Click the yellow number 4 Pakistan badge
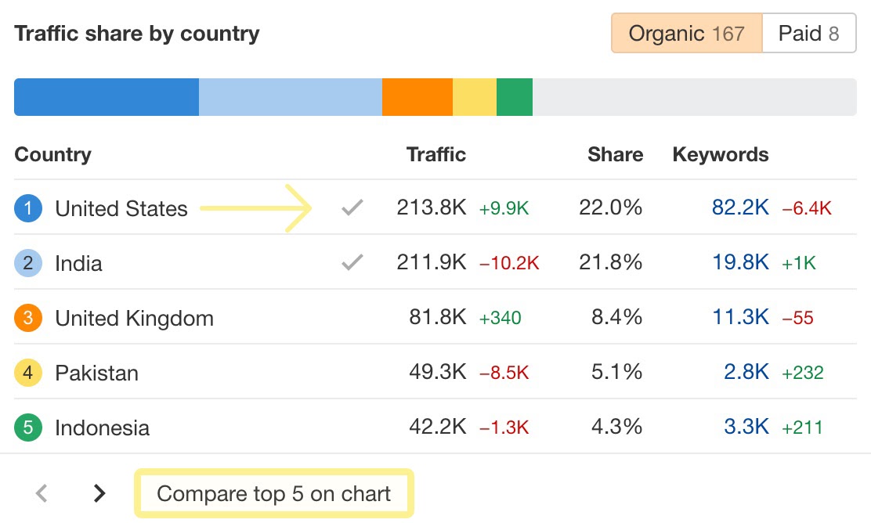The height and width of the screenshot is (523, 871). (x=27, y=373)
